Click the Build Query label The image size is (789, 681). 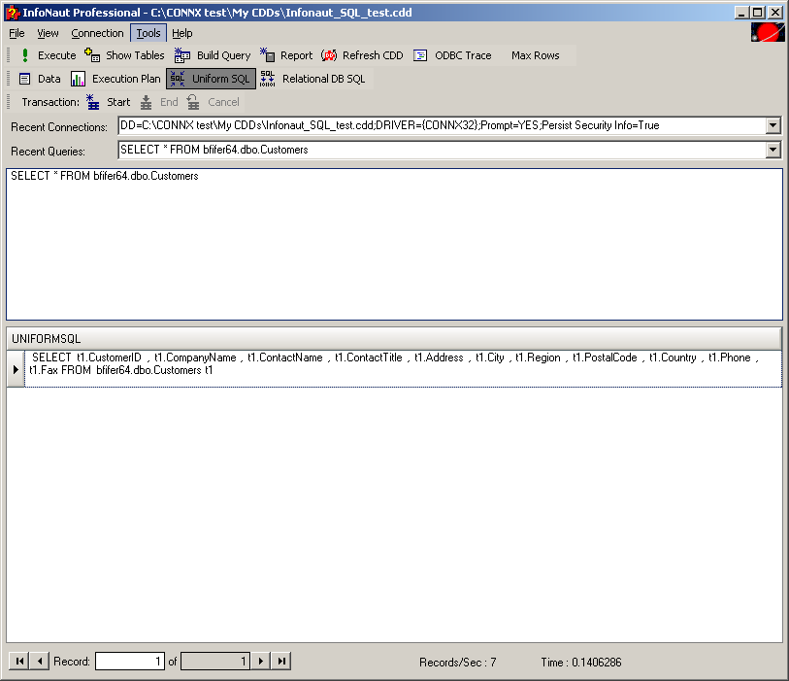click(223, 55)
